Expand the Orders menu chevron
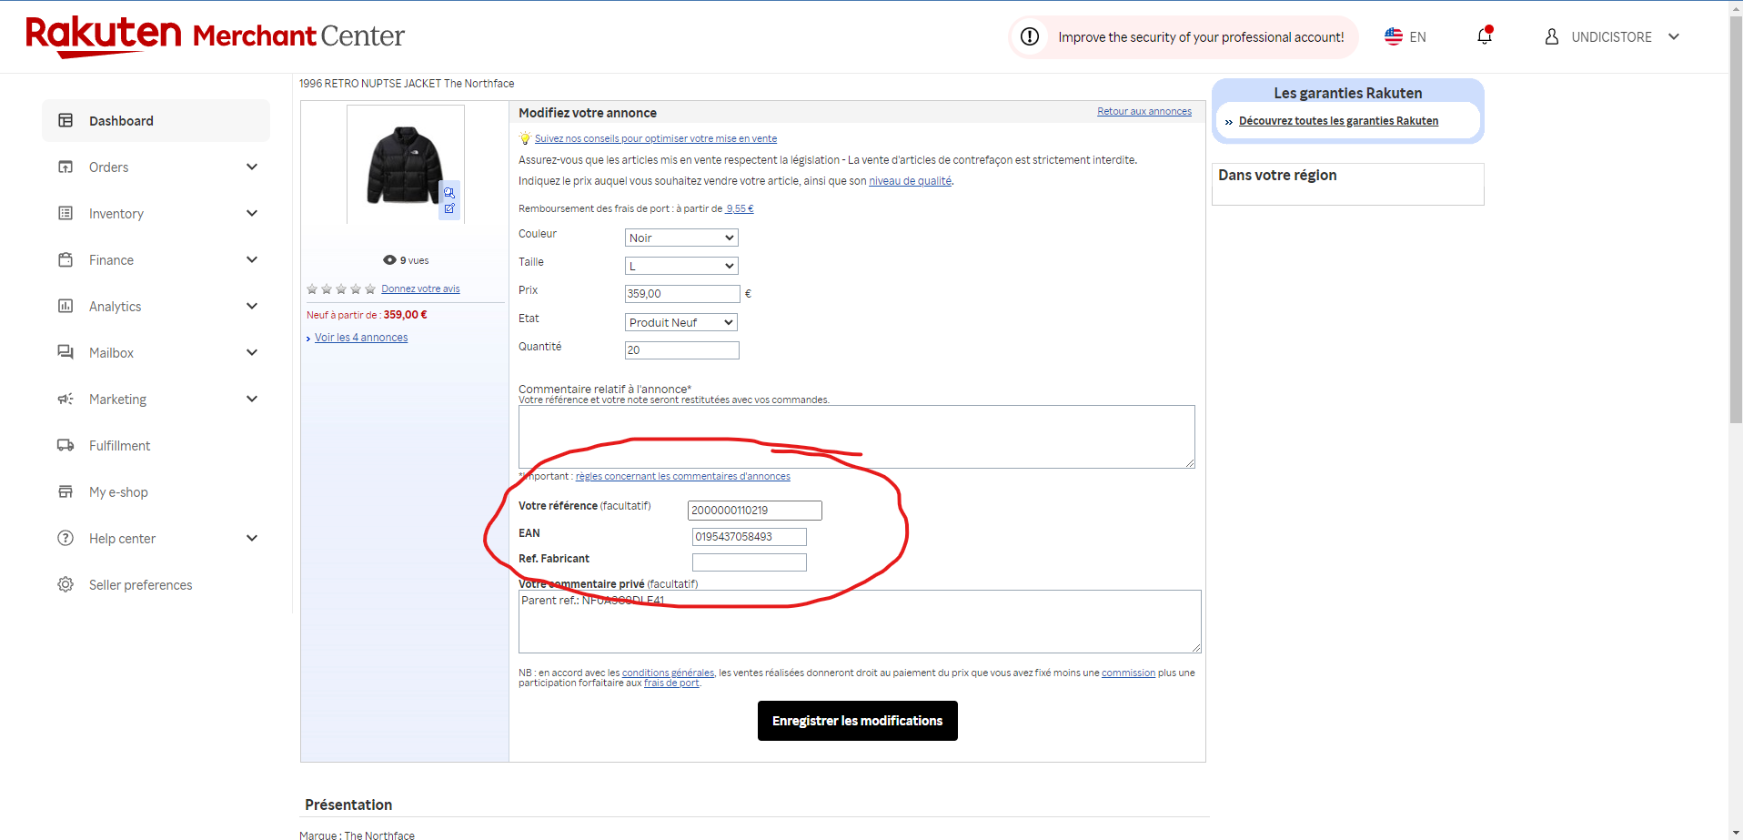 tap(252, 167)
